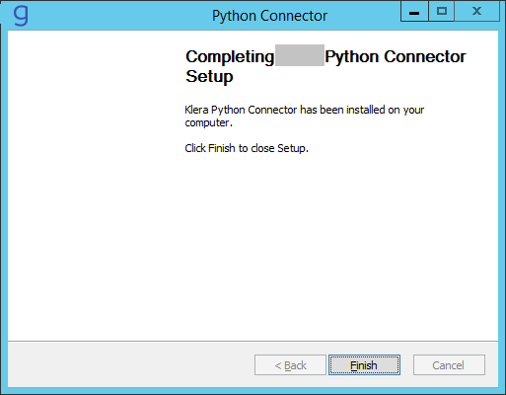Go back using the '< Back' button
506x395 pixels.
[x=290, y=364]
